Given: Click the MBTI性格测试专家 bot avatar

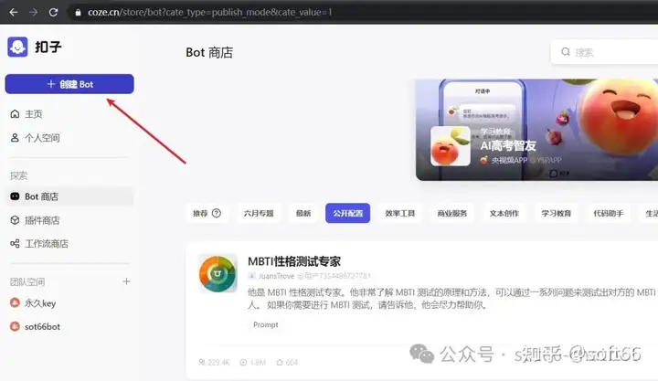Looking at the screenshot, I should pos(218,273).
